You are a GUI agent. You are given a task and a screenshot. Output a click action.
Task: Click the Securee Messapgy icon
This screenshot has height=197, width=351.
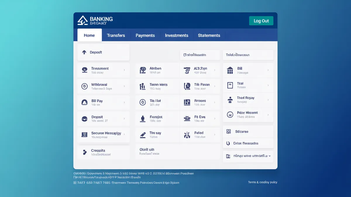[84, 135]
